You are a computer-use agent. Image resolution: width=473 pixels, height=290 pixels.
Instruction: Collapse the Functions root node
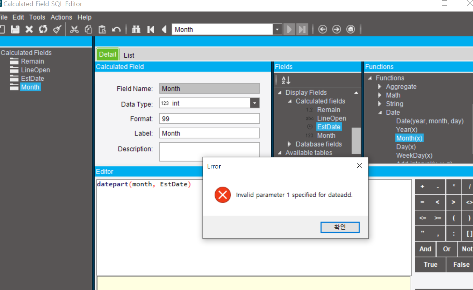[370, 78]
